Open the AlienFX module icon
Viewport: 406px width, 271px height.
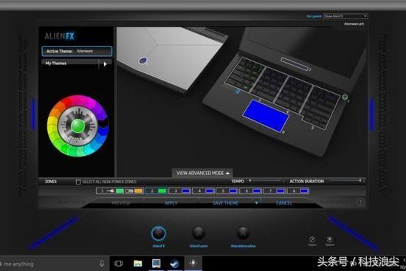point(159,233)
